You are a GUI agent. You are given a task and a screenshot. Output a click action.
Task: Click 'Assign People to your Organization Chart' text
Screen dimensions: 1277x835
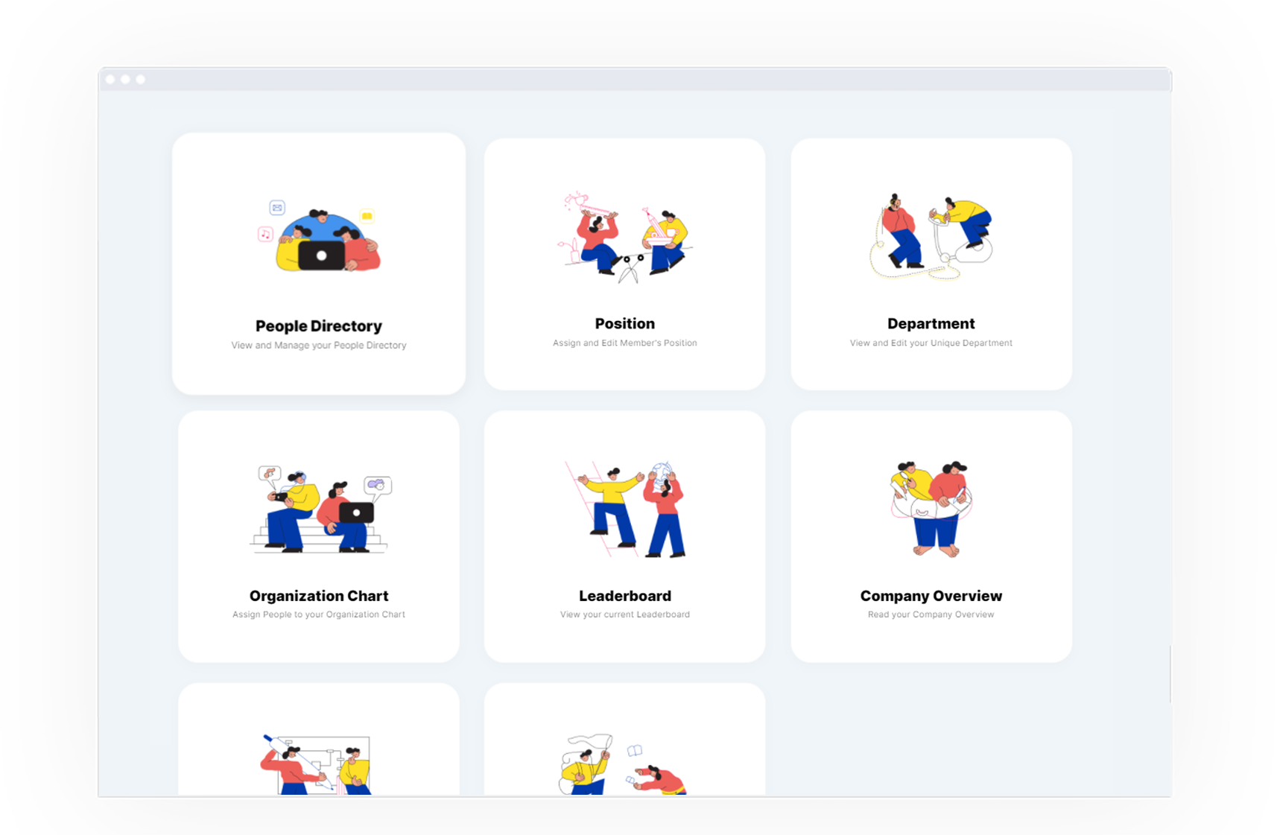click(x=319, y=615)
